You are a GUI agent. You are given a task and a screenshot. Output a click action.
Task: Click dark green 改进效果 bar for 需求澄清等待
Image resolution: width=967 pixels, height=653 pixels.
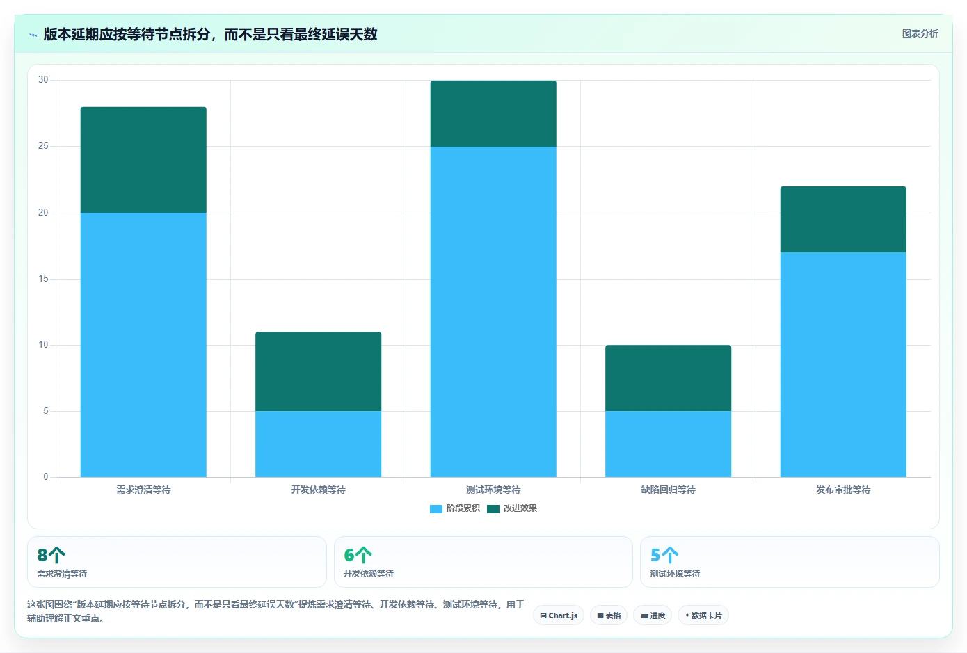(143, 160)
